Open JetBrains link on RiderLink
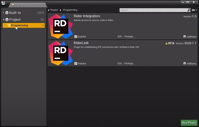 pos(191,63)
